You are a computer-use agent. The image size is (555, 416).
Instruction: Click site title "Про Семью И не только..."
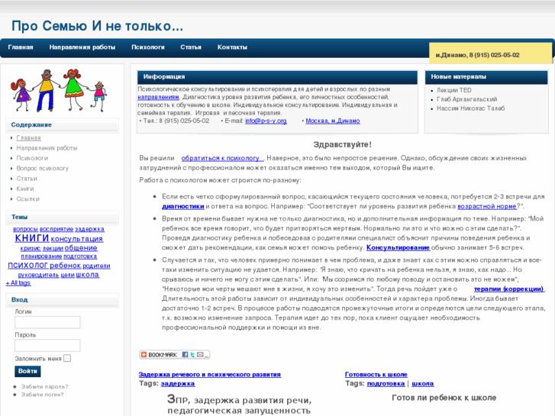[98, 26]
